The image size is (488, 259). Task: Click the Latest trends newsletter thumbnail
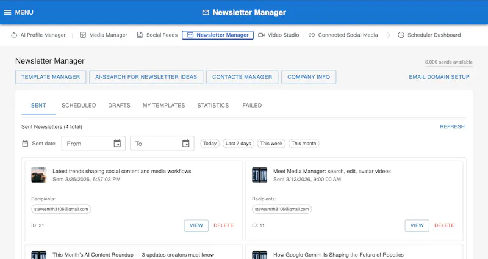[39, 175]
